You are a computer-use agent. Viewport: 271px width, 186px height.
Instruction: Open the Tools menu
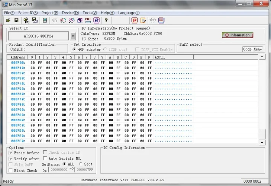tap(90, 13)
